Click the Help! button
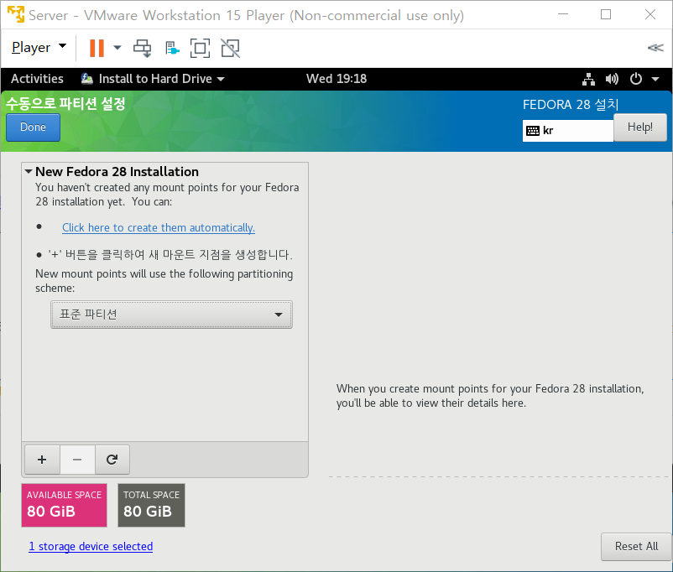Viewport: 673px width, 572px height. click(x=640, y=127)
